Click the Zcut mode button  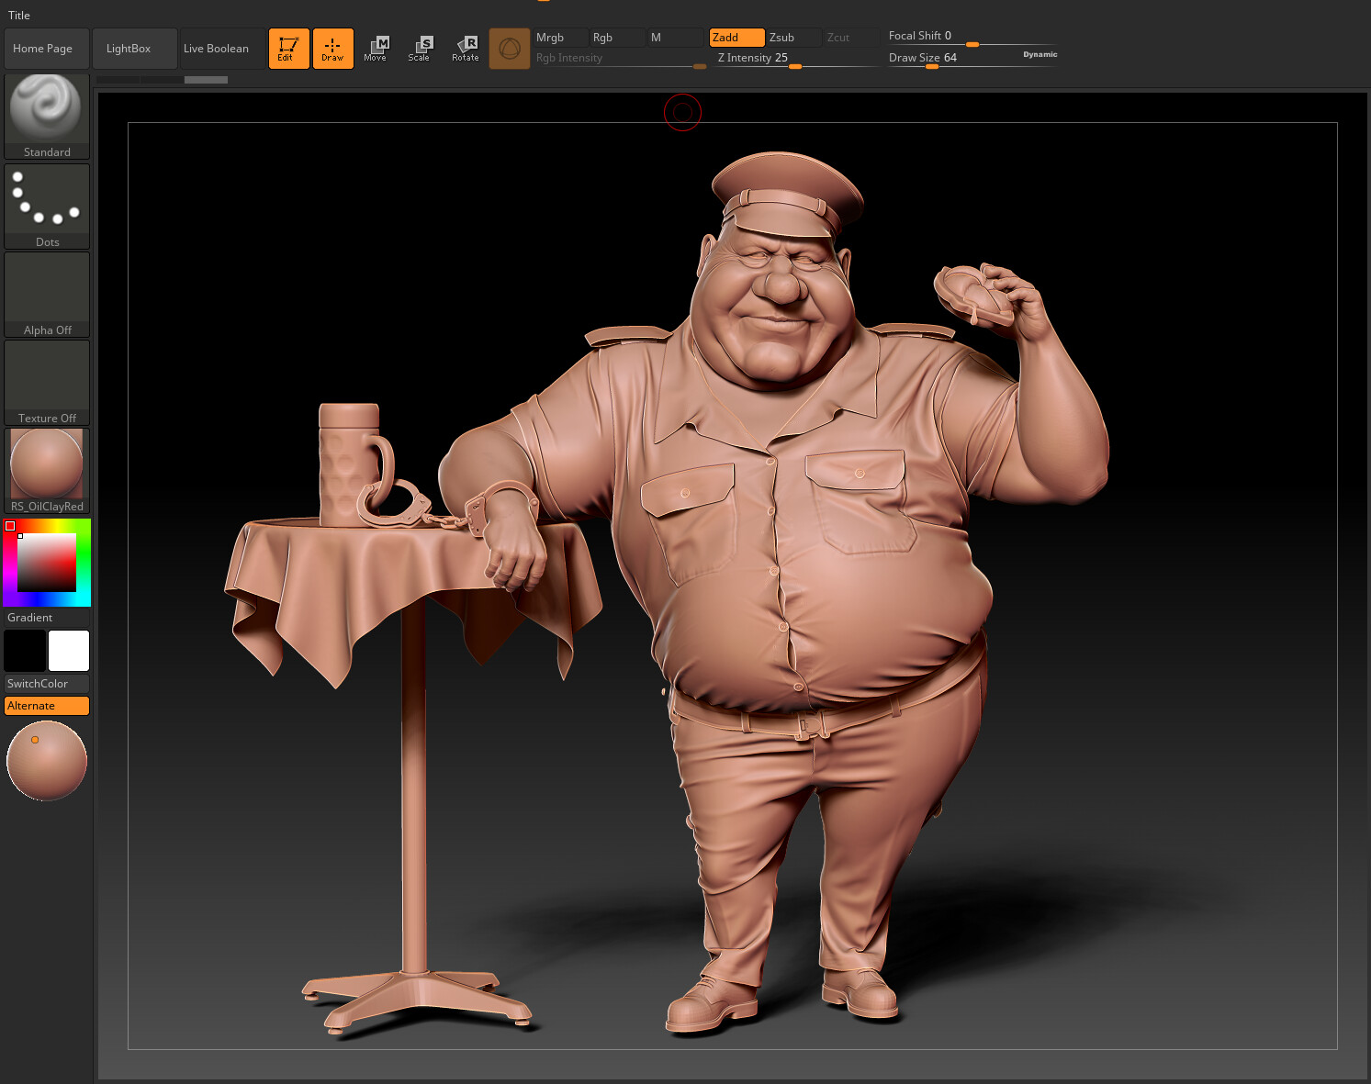pyautogui.click(x=851, y=38)
